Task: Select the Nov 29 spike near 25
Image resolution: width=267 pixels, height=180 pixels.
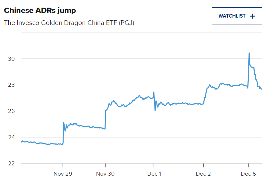Action: 64,123
